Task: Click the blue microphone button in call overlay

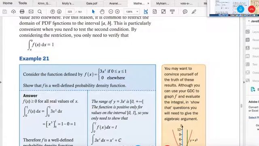Action: (240, 9)
